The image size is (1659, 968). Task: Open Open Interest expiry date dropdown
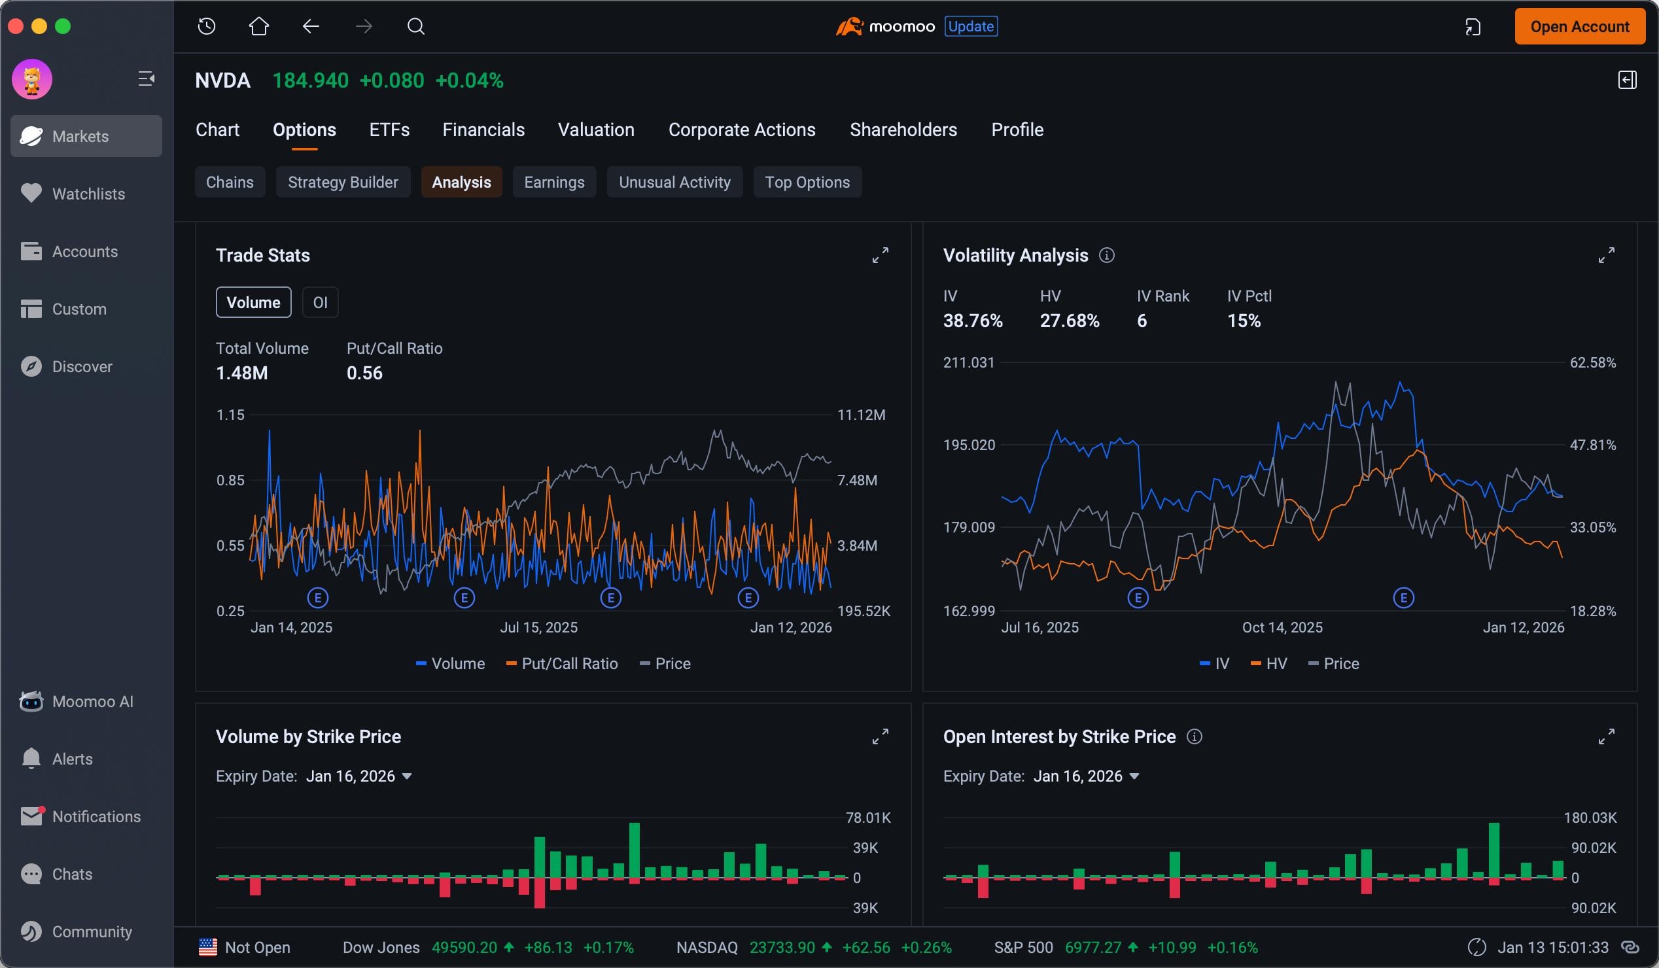[x=1086, y=776]
